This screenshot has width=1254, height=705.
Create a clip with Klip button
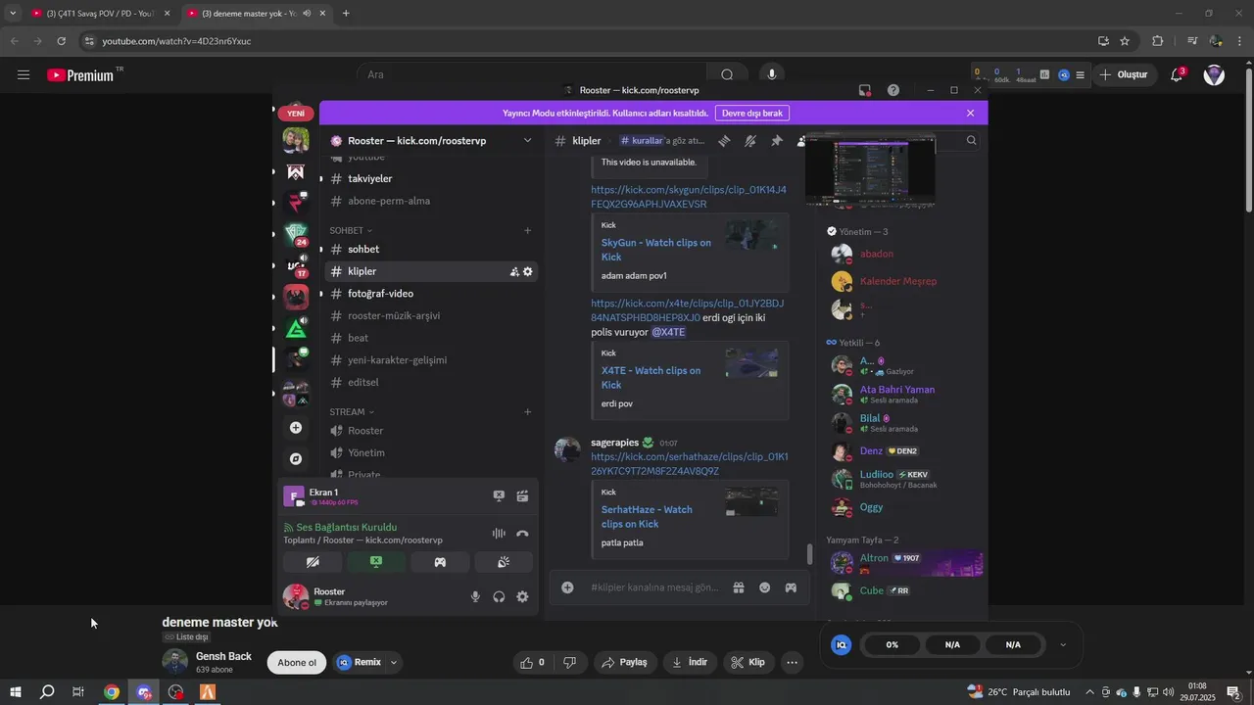pyautogui.click(x=748, y=663)
